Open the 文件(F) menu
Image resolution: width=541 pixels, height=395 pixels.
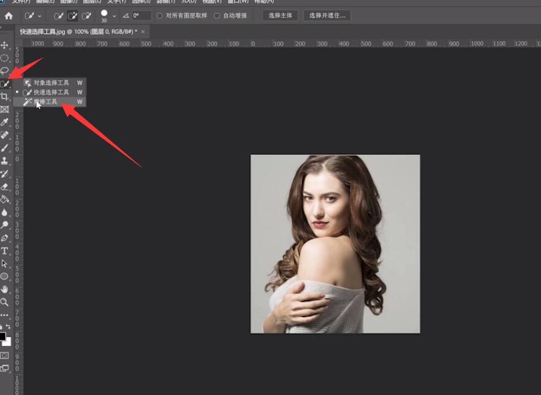(21, 2)
